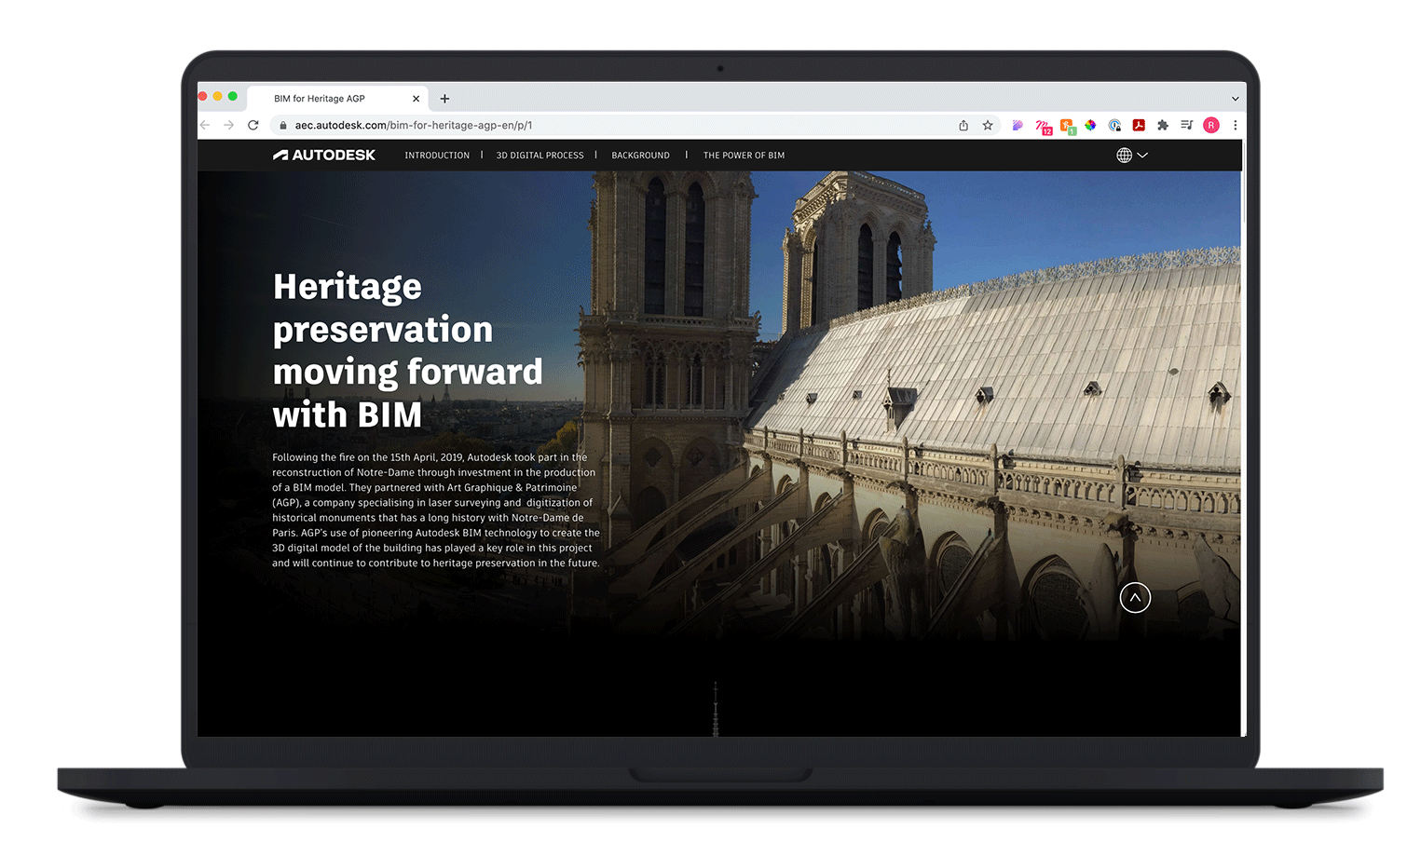Reload the page
Screen dimensions: 1407x842
pyautogui.click(x=253, y=125)
